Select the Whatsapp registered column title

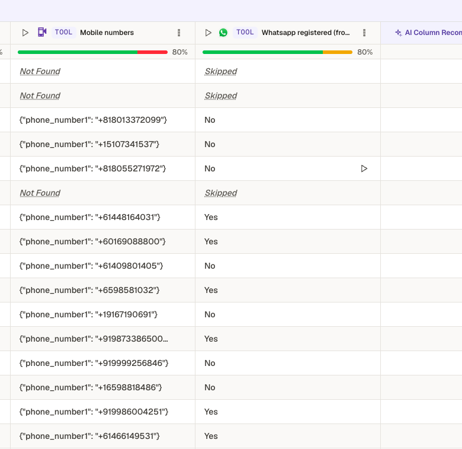(x=306, y=33)
